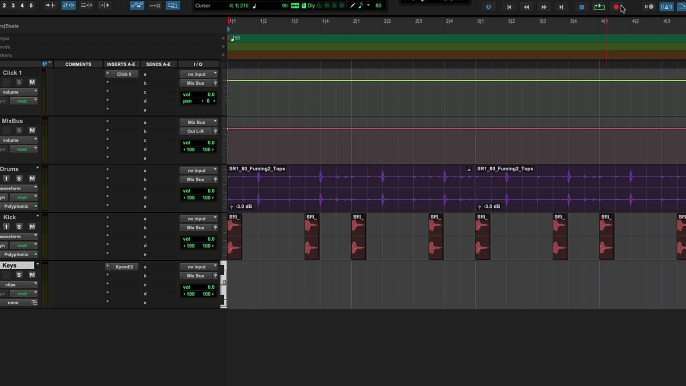686x386 pixels.
Task: Click the Fast Forward transport icon
Action: (543, 7)
